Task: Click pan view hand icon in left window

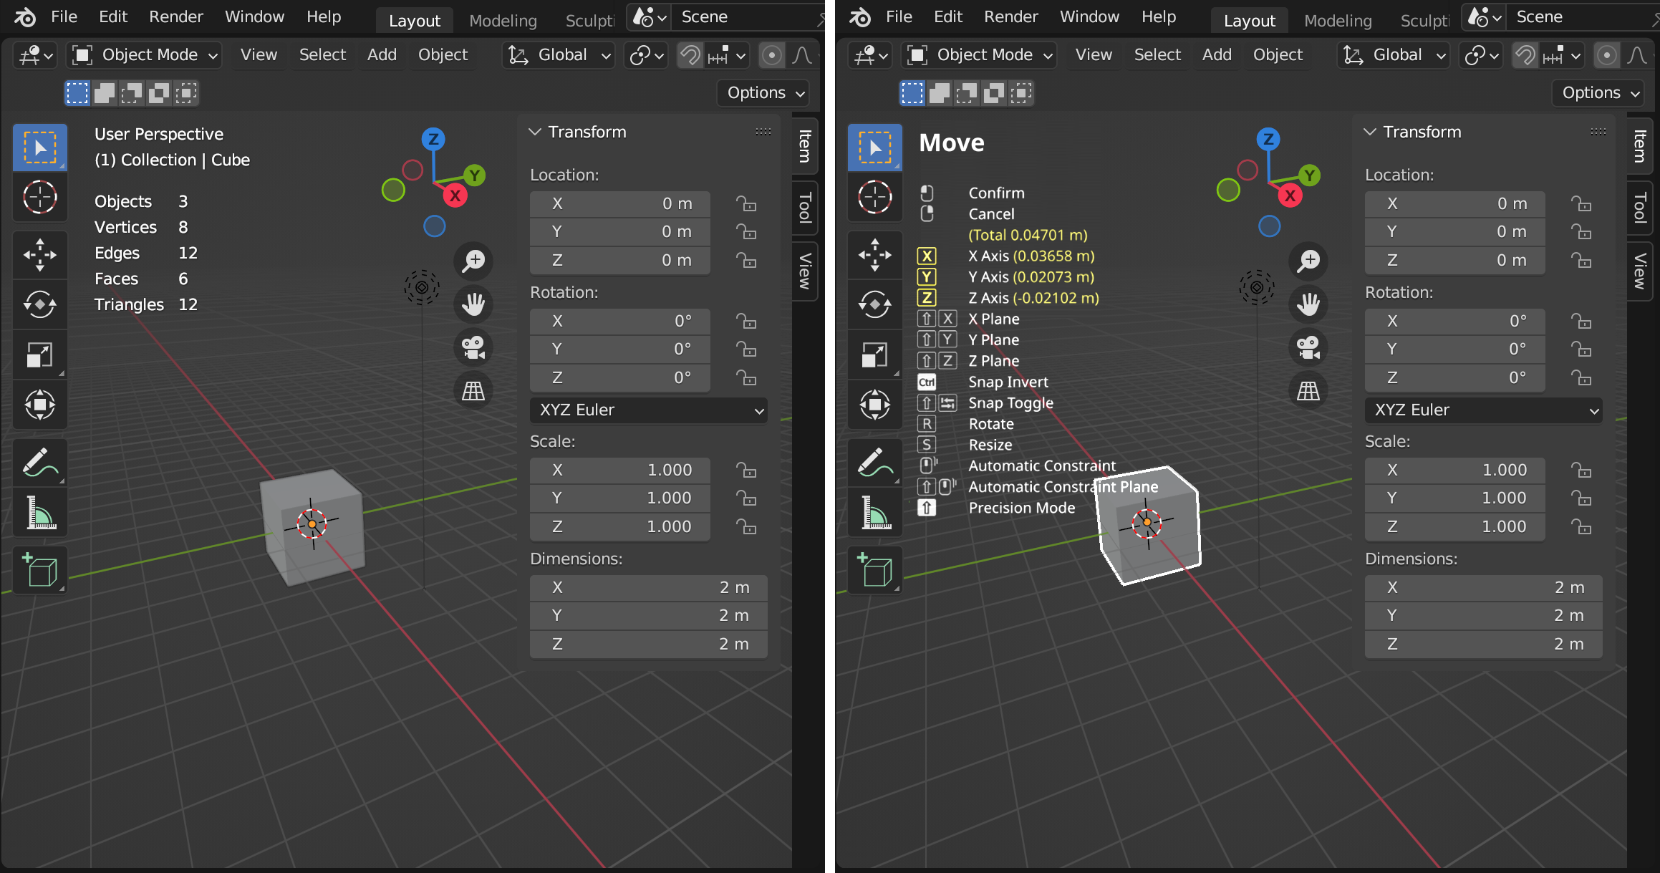Action: pyautogui.click(x=473, y=304)
